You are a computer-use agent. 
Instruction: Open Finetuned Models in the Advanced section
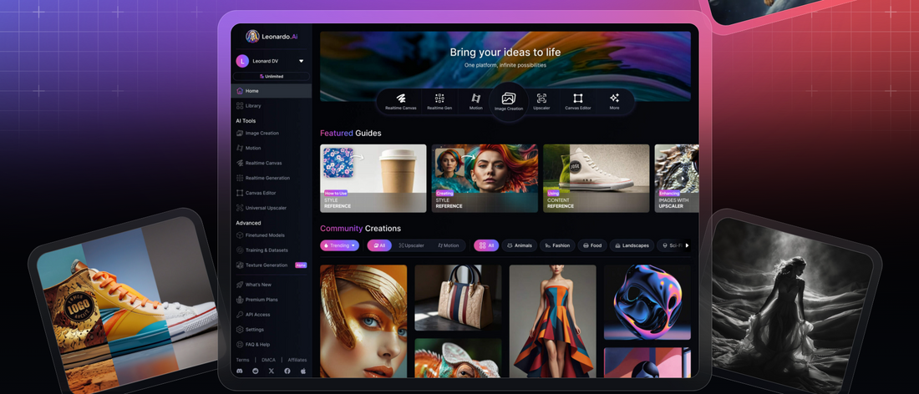(264, 235)
